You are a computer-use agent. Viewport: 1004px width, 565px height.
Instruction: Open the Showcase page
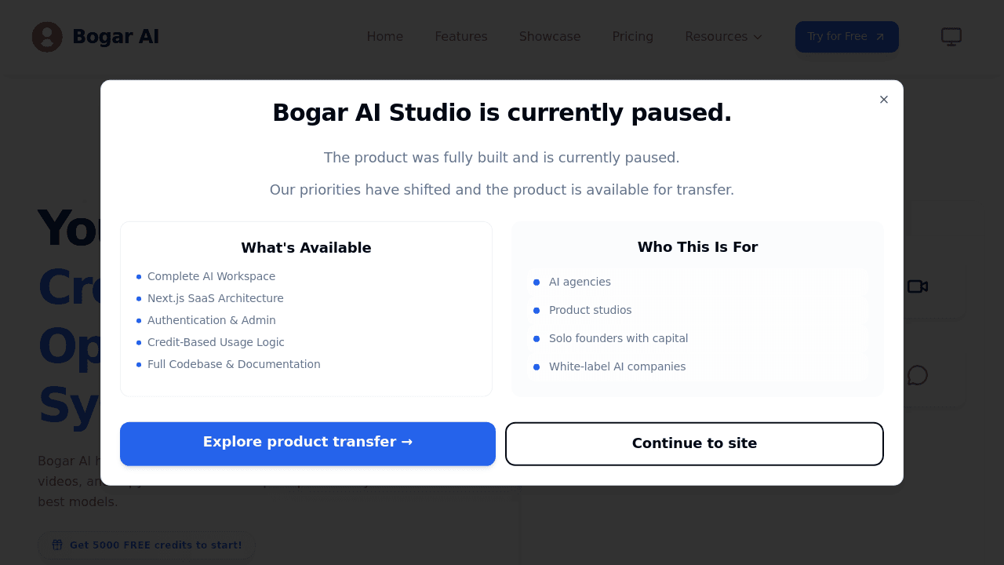550,36
